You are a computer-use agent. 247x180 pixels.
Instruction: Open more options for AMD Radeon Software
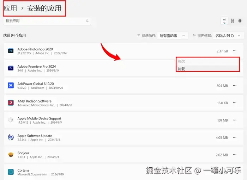click(235, 103)
